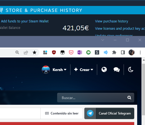Open the Chrome profile avatar
The width and height of the screenshot is (145, 125).
click(132, 52)
